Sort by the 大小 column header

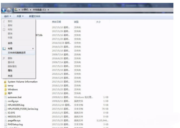click(98, 22)
